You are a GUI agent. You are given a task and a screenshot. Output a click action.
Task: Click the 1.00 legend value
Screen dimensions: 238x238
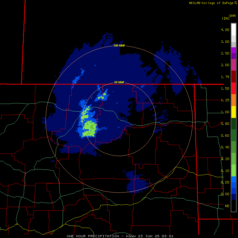[225, 112]
